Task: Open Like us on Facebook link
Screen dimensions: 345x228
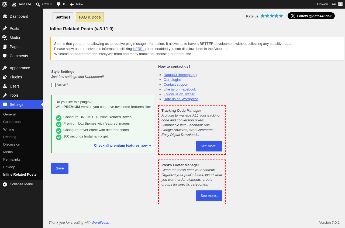Action: tap(180, 89)
